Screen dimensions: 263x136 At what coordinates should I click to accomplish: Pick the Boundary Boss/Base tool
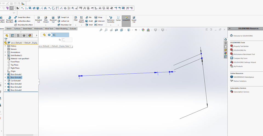[24, 25]
